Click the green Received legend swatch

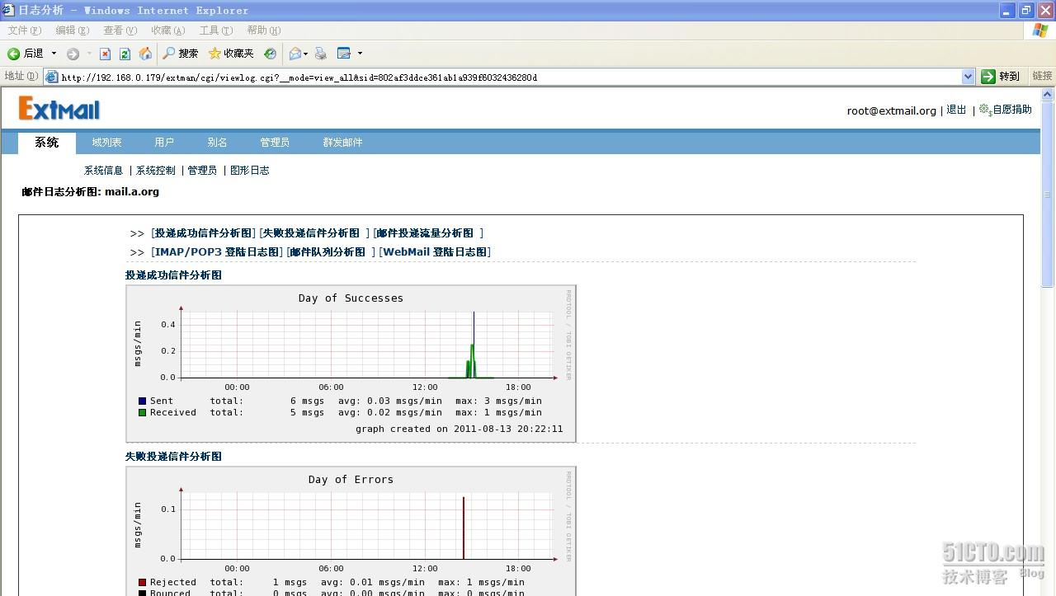pos(142,412)
